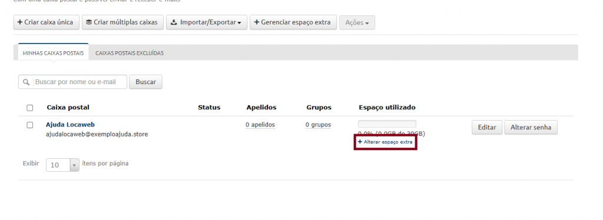The height and width of the screenshot is (220, 603).
Task: Click the search magnifier icon
Action: pyautogui.click(x=26, y=82)
